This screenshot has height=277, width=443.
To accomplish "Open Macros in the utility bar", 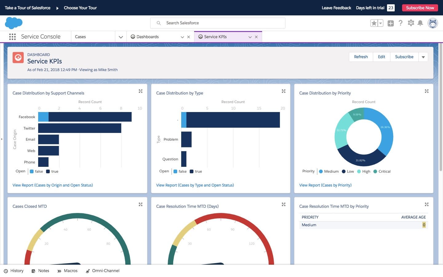I will coord(68,271).
